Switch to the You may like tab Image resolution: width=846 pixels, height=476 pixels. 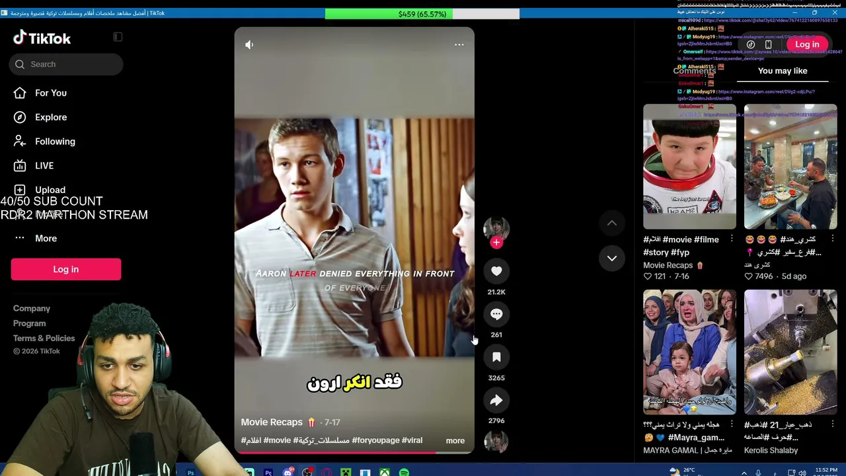pos(783,71)
